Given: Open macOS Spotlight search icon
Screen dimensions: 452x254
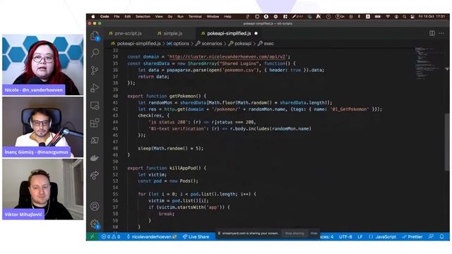Looking at the screenshot, I should click(404, 17).
